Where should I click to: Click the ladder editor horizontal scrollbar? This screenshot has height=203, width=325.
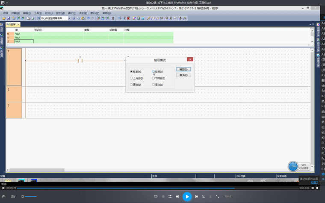click(37, 170)
